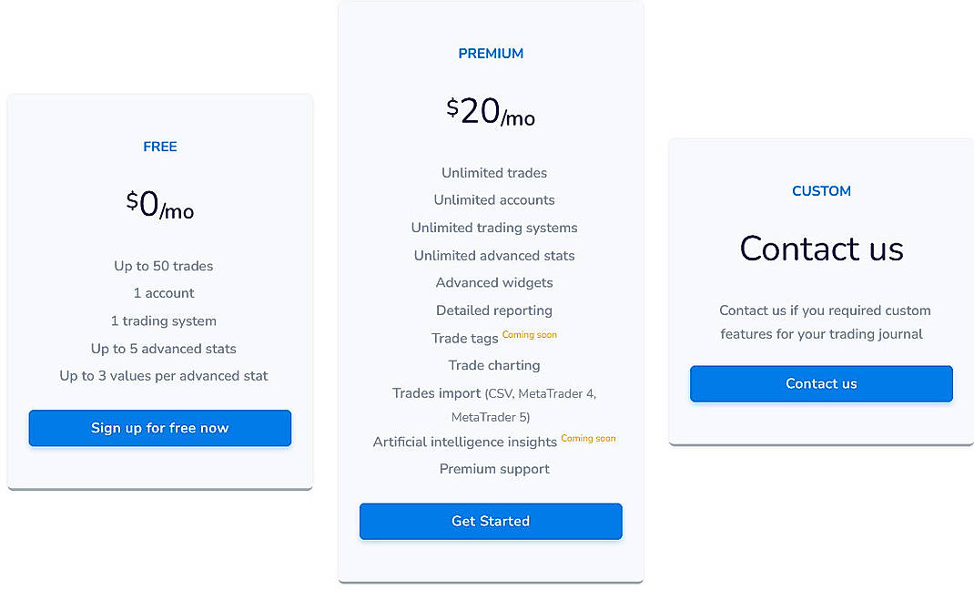Select the CUSTOM plan heading
Image resolution: width=974 pixels, height=590 pixels.
point(821,191)
